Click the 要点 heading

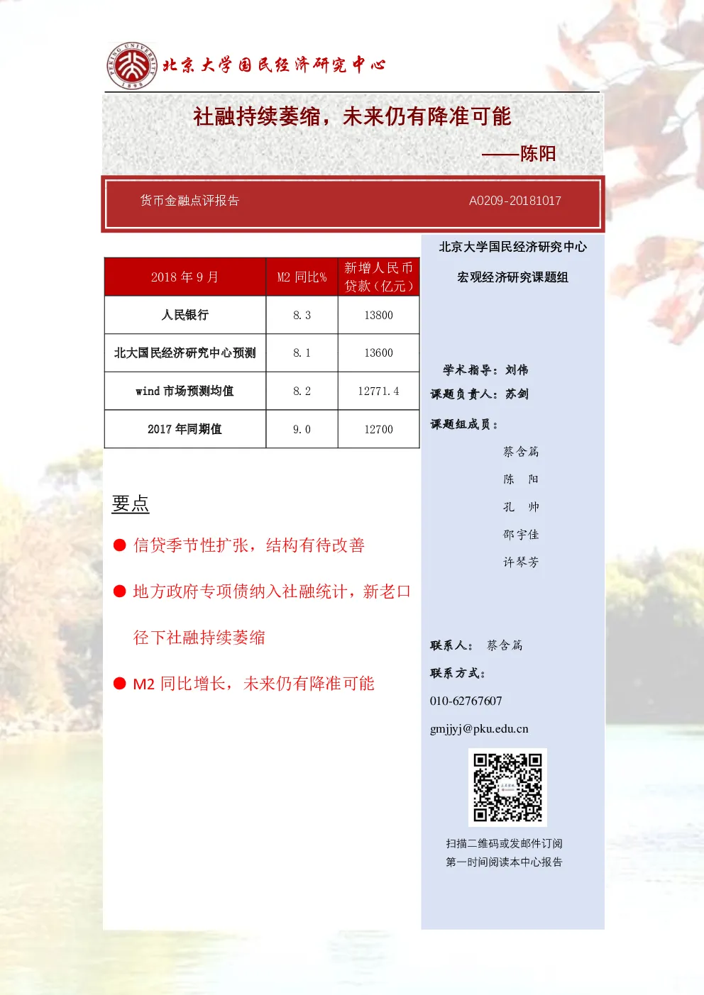[x=131, y=504]
